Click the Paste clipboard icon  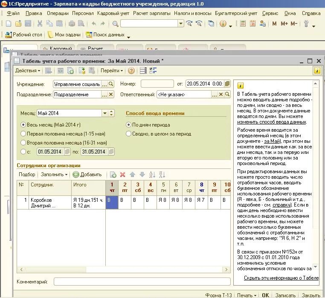[x=59, y=24]
